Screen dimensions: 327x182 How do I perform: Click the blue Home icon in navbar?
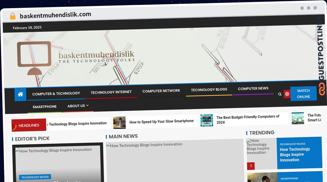[x=20, y=94]
